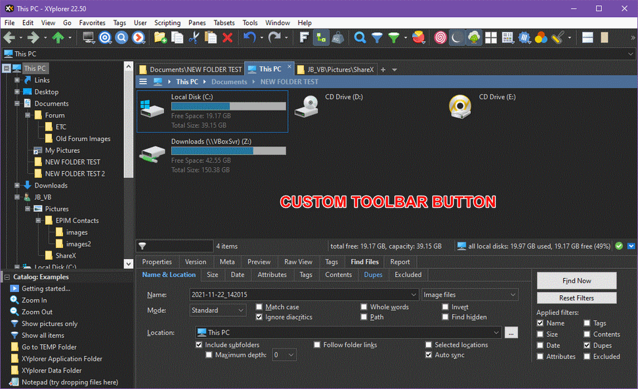638x389 pixels.
Task: Toggle the Dupes applied filter checkbox
Action: pyautogui.click(x=587, y=346)
